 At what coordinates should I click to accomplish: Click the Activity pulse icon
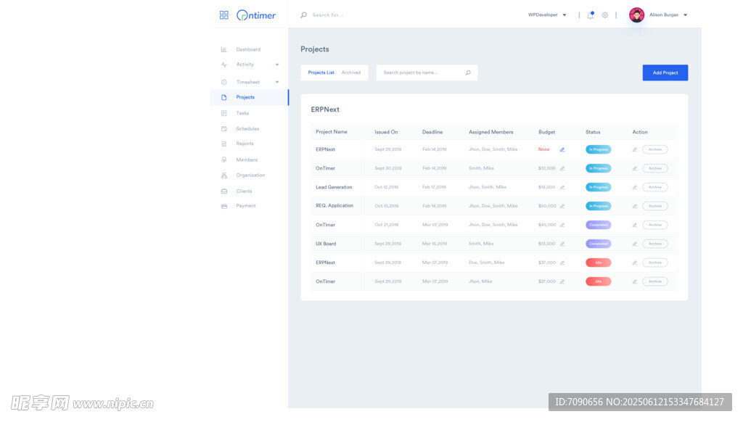(x=224, y=65)
